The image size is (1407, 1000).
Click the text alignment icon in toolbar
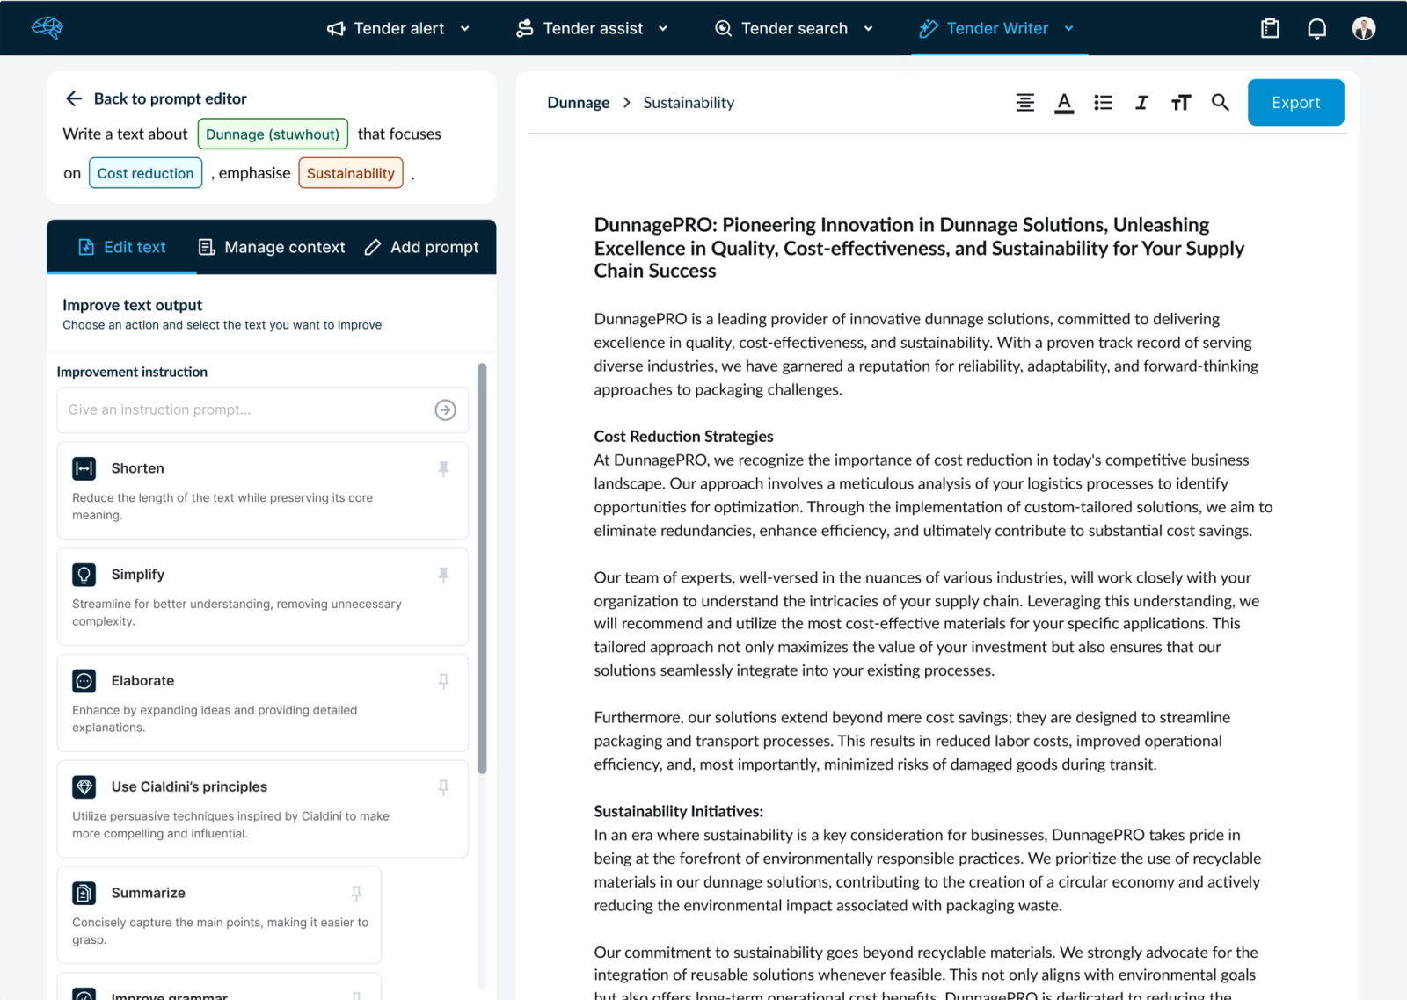(1024, 103)
